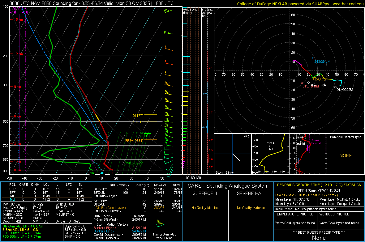Click the 315/19 RM hodograph label
Screen dimensions: 365x242
click(x=311, y=86)
